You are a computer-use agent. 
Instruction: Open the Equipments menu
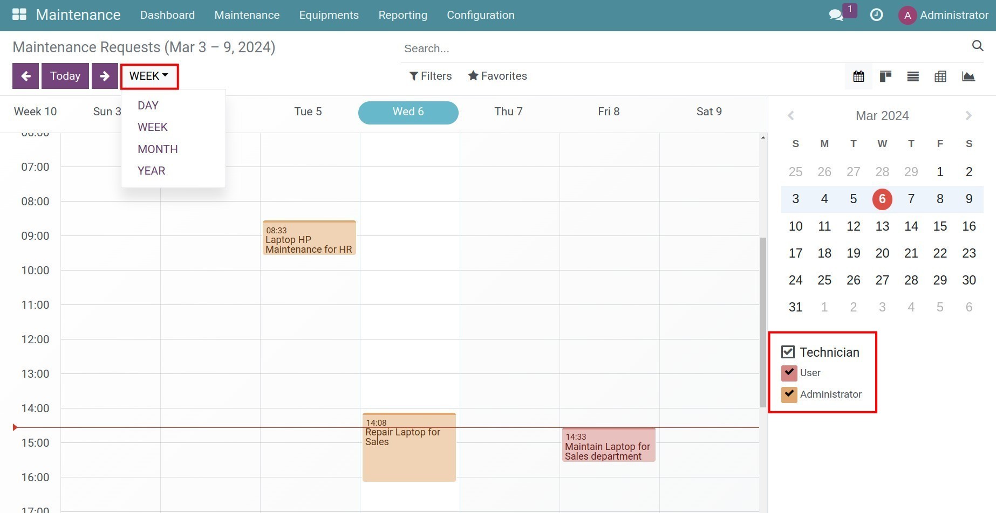click(329, 15)
